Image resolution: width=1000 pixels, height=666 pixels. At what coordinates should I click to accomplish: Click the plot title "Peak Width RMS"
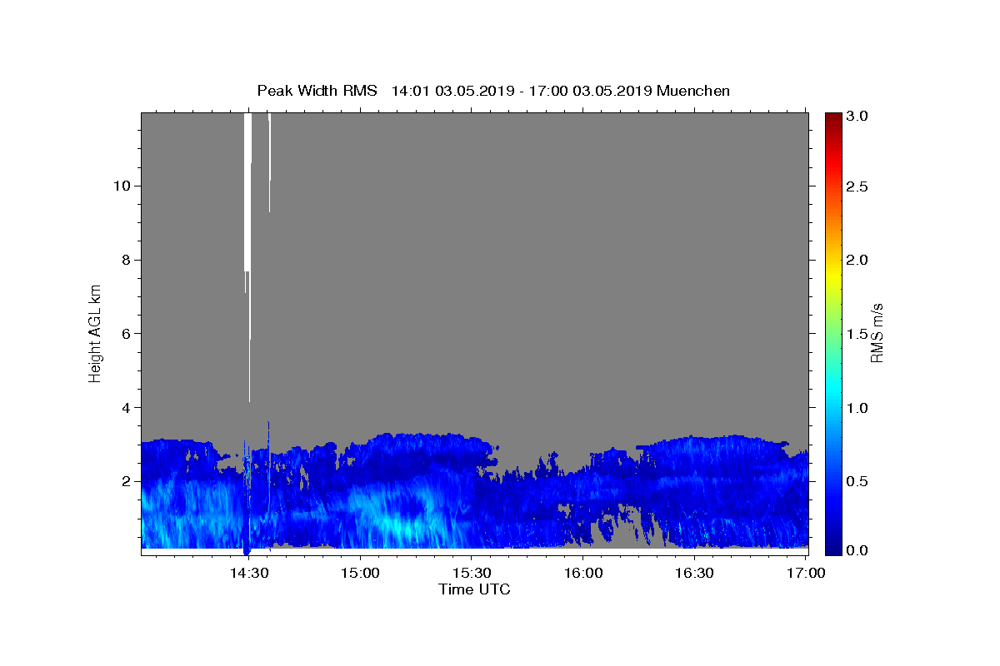click(x=317, y=91)
